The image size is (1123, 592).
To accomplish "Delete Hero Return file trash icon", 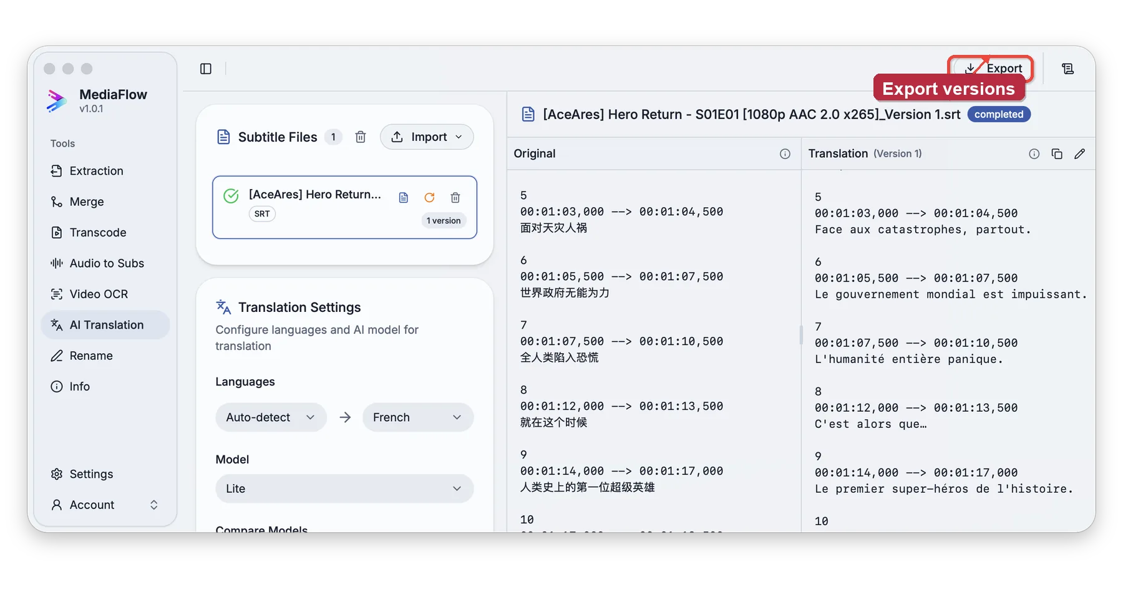I will point(455,198).
